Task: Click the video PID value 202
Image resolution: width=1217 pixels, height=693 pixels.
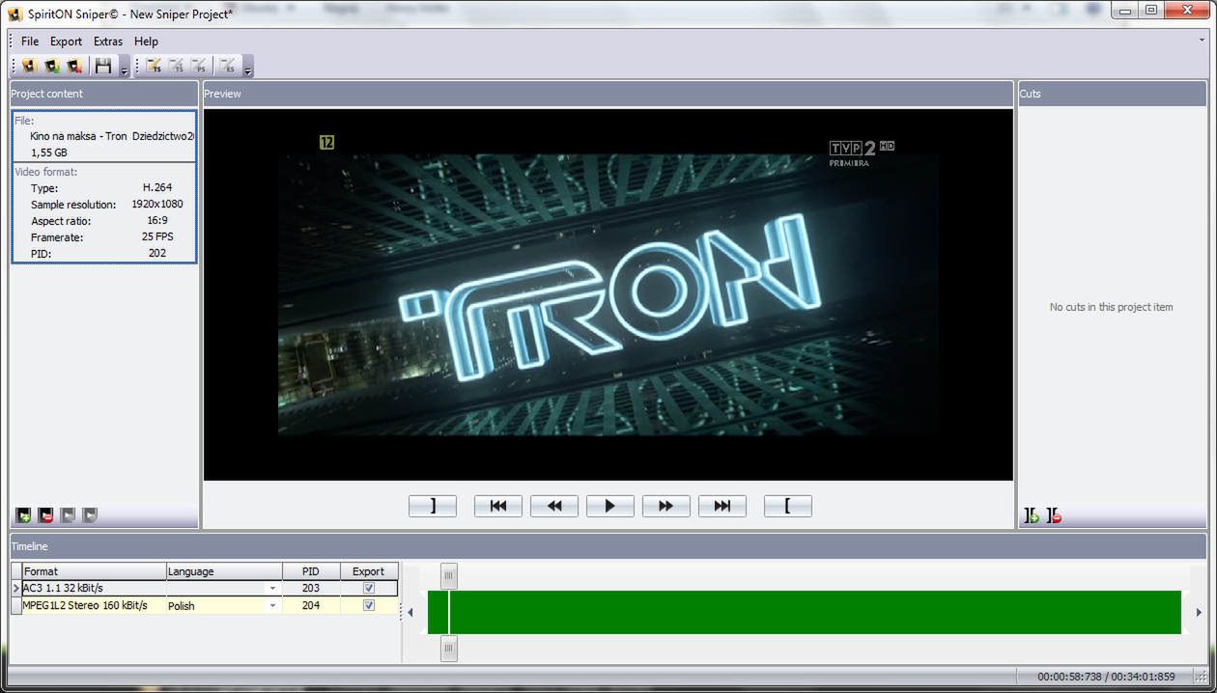Action: pos(157,253)
